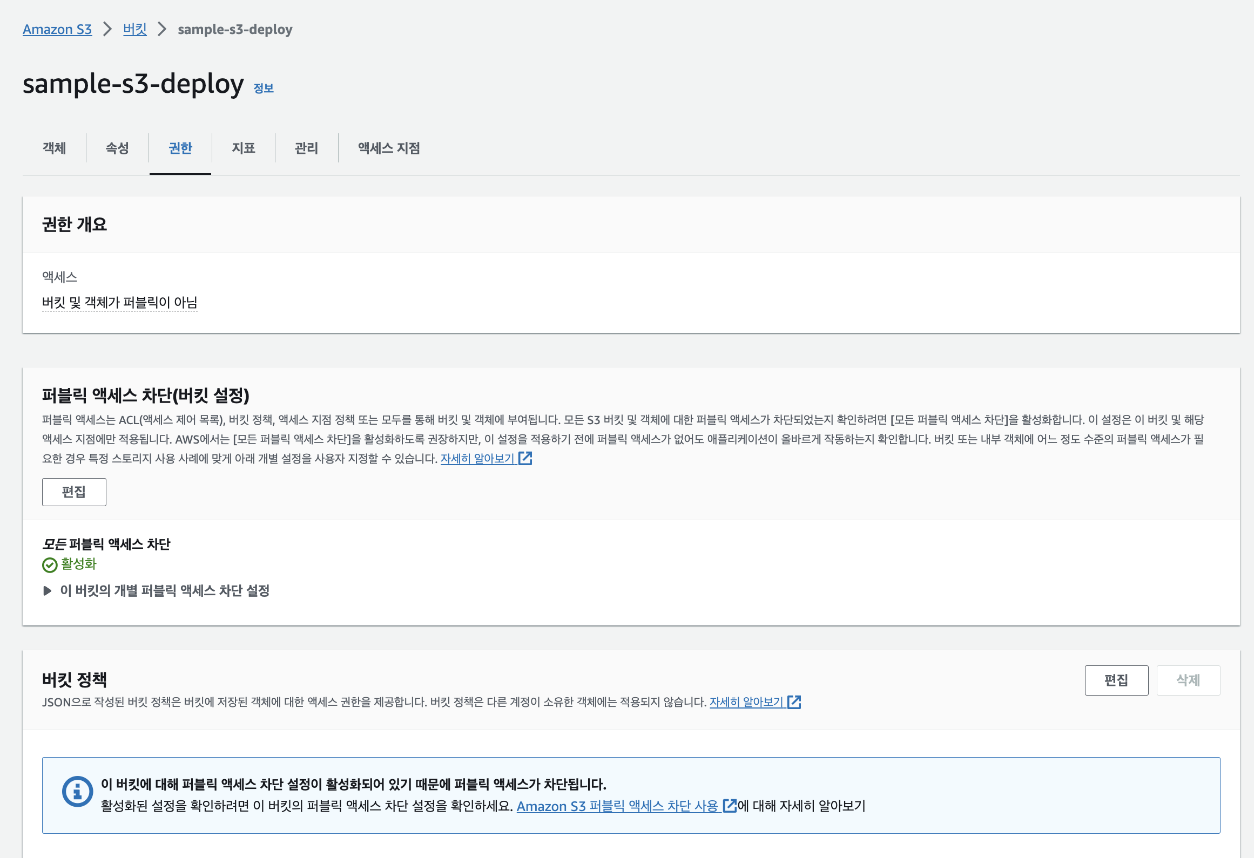Image resolution: width=1254 pixels, height=858 pixels.
Task: Click the bold public access blocked alert message
Action: pyautogui.click(x=354, y=785)
